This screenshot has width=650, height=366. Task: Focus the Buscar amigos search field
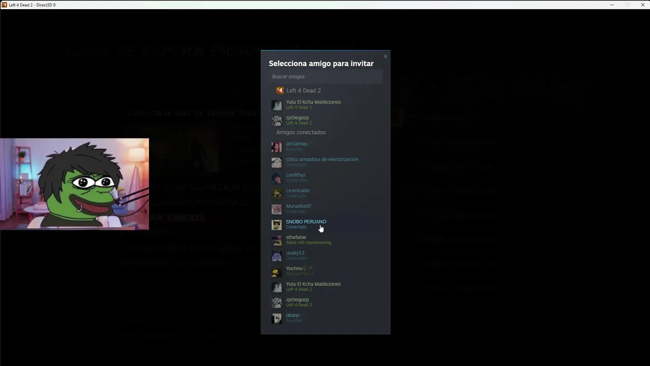(326, 77)
